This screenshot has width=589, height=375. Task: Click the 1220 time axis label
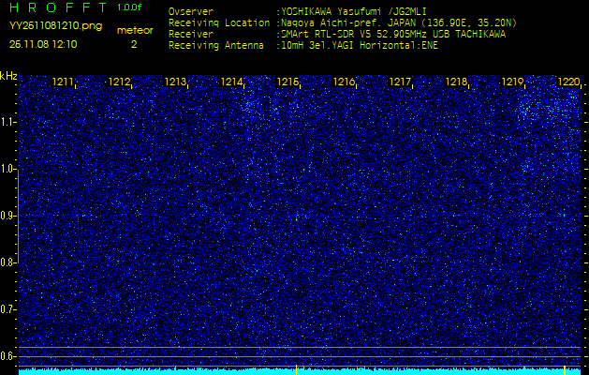[568, 82]
